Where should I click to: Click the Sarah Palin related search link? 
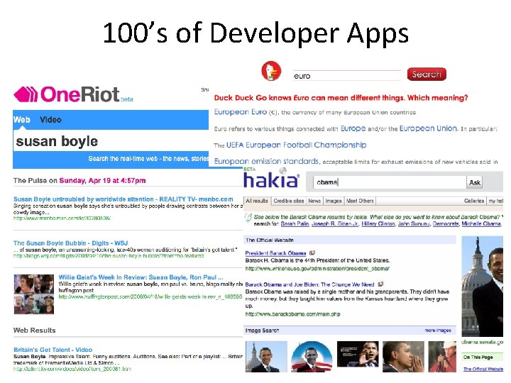[295, 223]
